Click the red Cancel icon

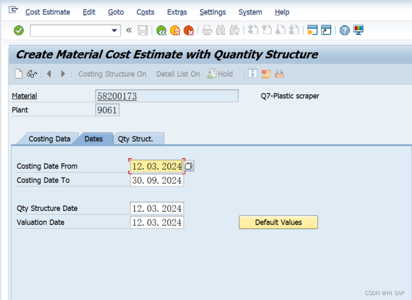tap(189, 30)
